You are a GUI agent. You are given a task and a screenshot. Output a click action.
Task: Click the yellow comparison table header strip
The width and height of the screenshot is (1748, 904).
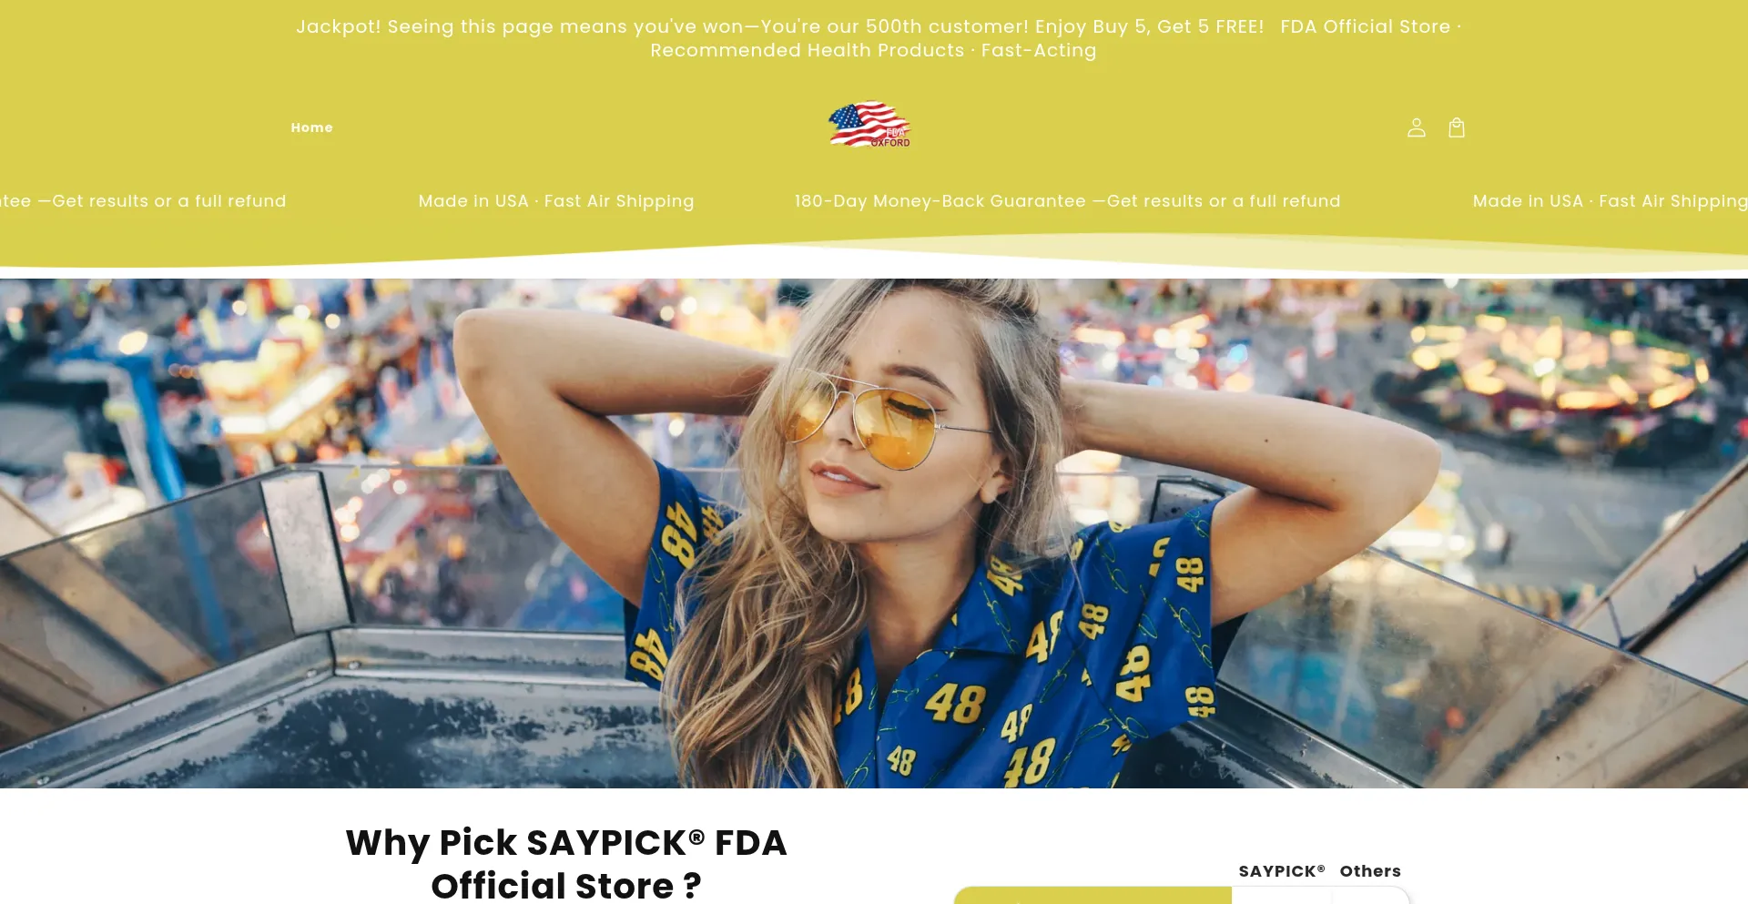click(1092, 896)
